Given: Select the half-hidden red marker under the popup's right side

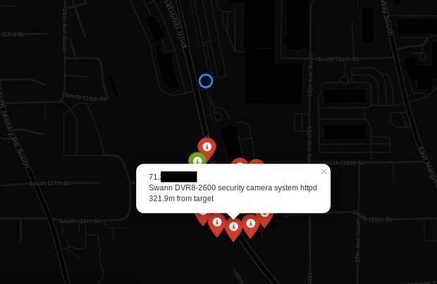Looking at the screenshot, I should coord(264,218).
